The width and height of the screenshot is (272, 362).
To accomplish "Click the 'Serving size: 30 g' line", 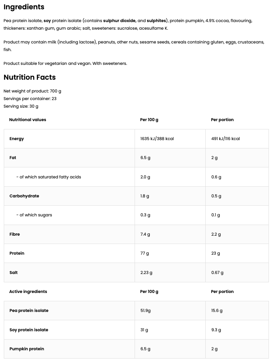I will [x=21, y=106].
